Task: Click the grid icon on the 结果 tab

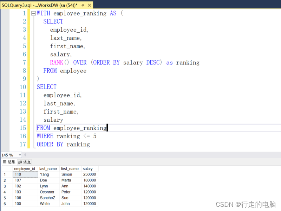Action: [5, 162]
